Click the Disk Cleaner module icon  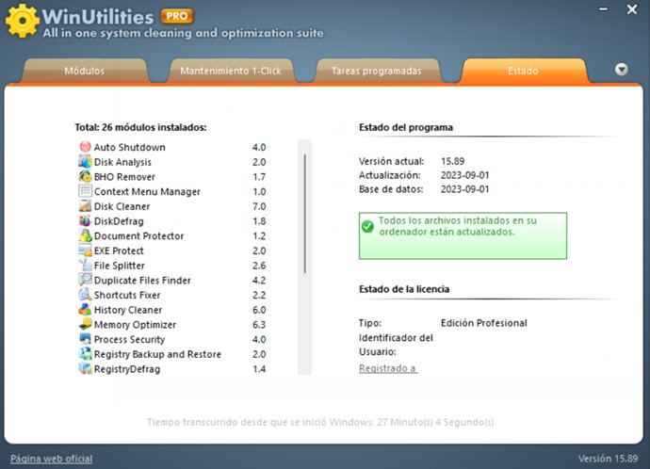coord(85,206)
